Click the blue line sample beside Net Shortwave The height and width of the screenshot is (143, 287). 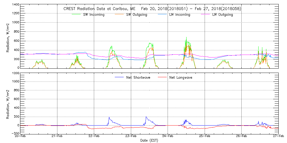[x=119, y=77]
